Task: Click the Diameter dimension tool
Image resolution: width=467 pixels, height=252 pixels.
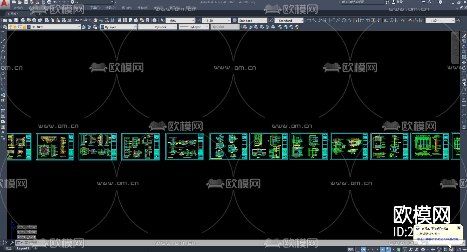Action: point(344,20)
